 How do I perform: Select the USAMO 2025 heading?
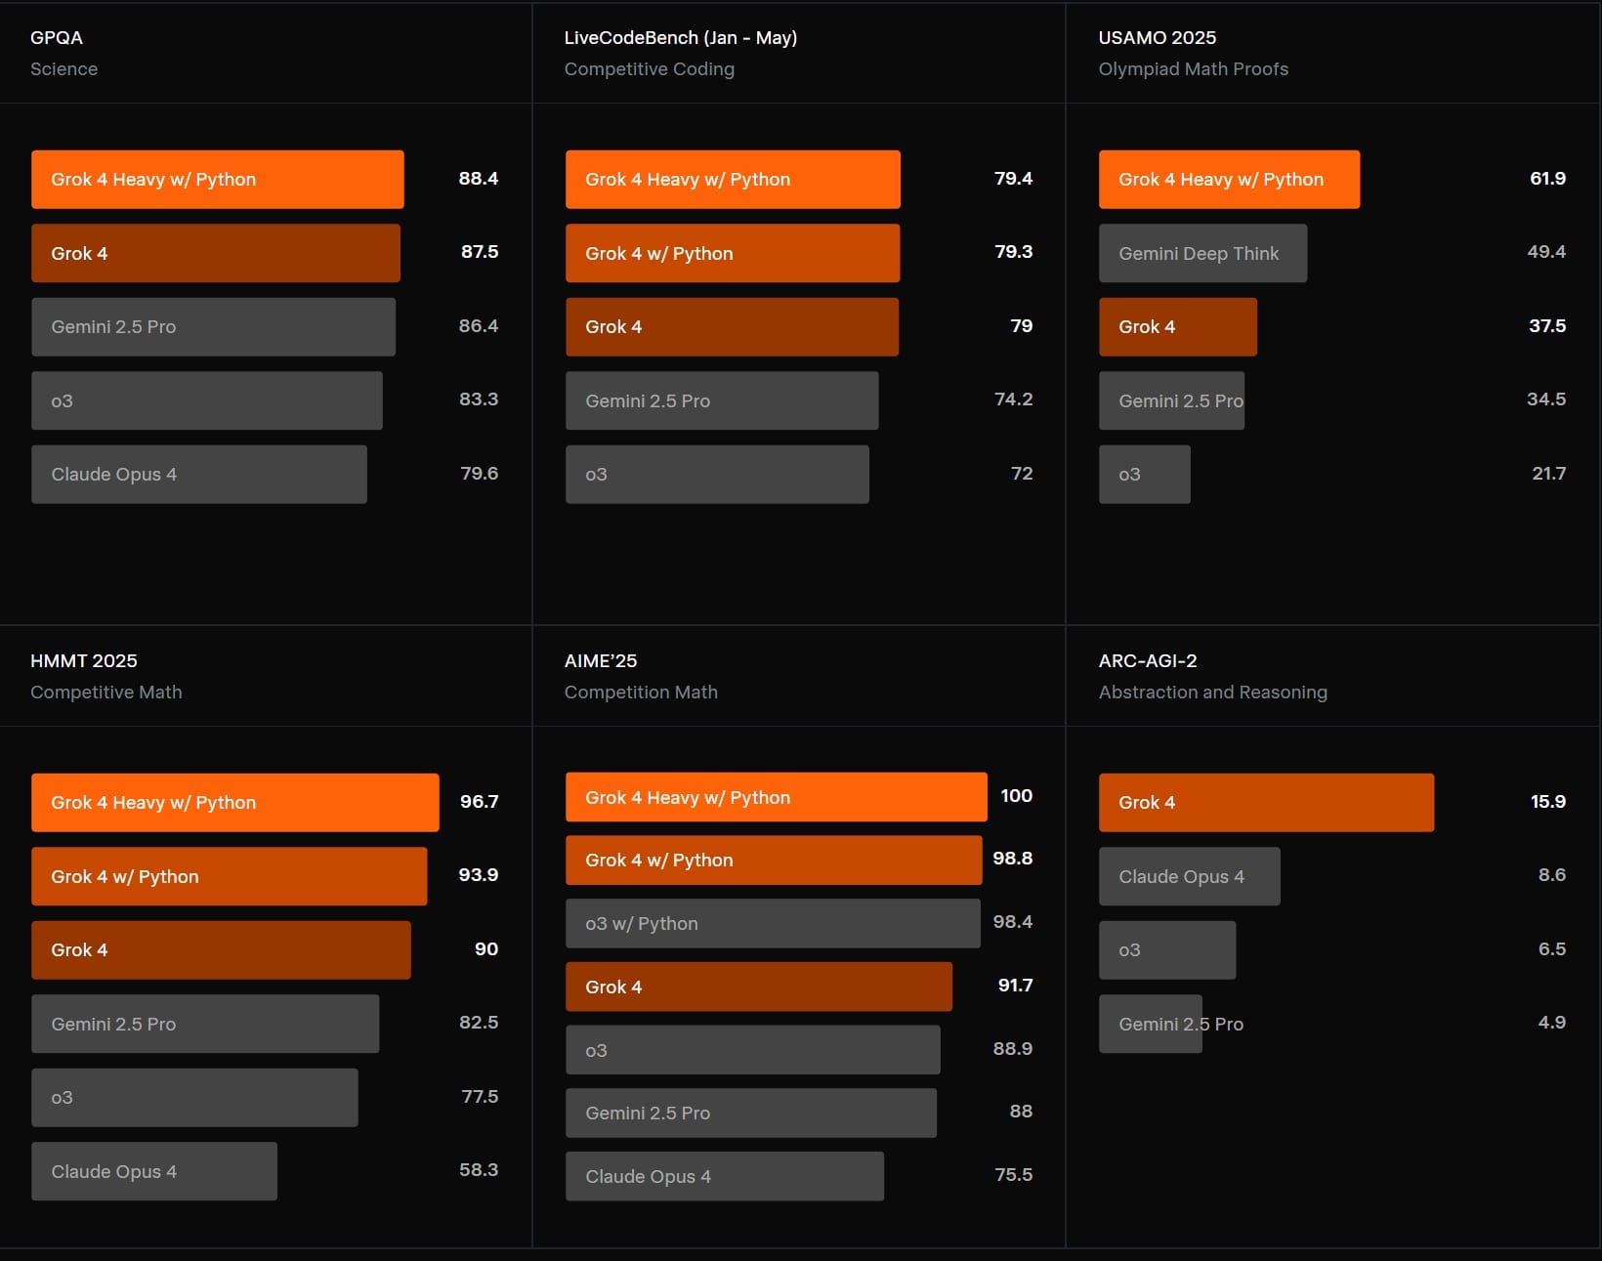1158,37
